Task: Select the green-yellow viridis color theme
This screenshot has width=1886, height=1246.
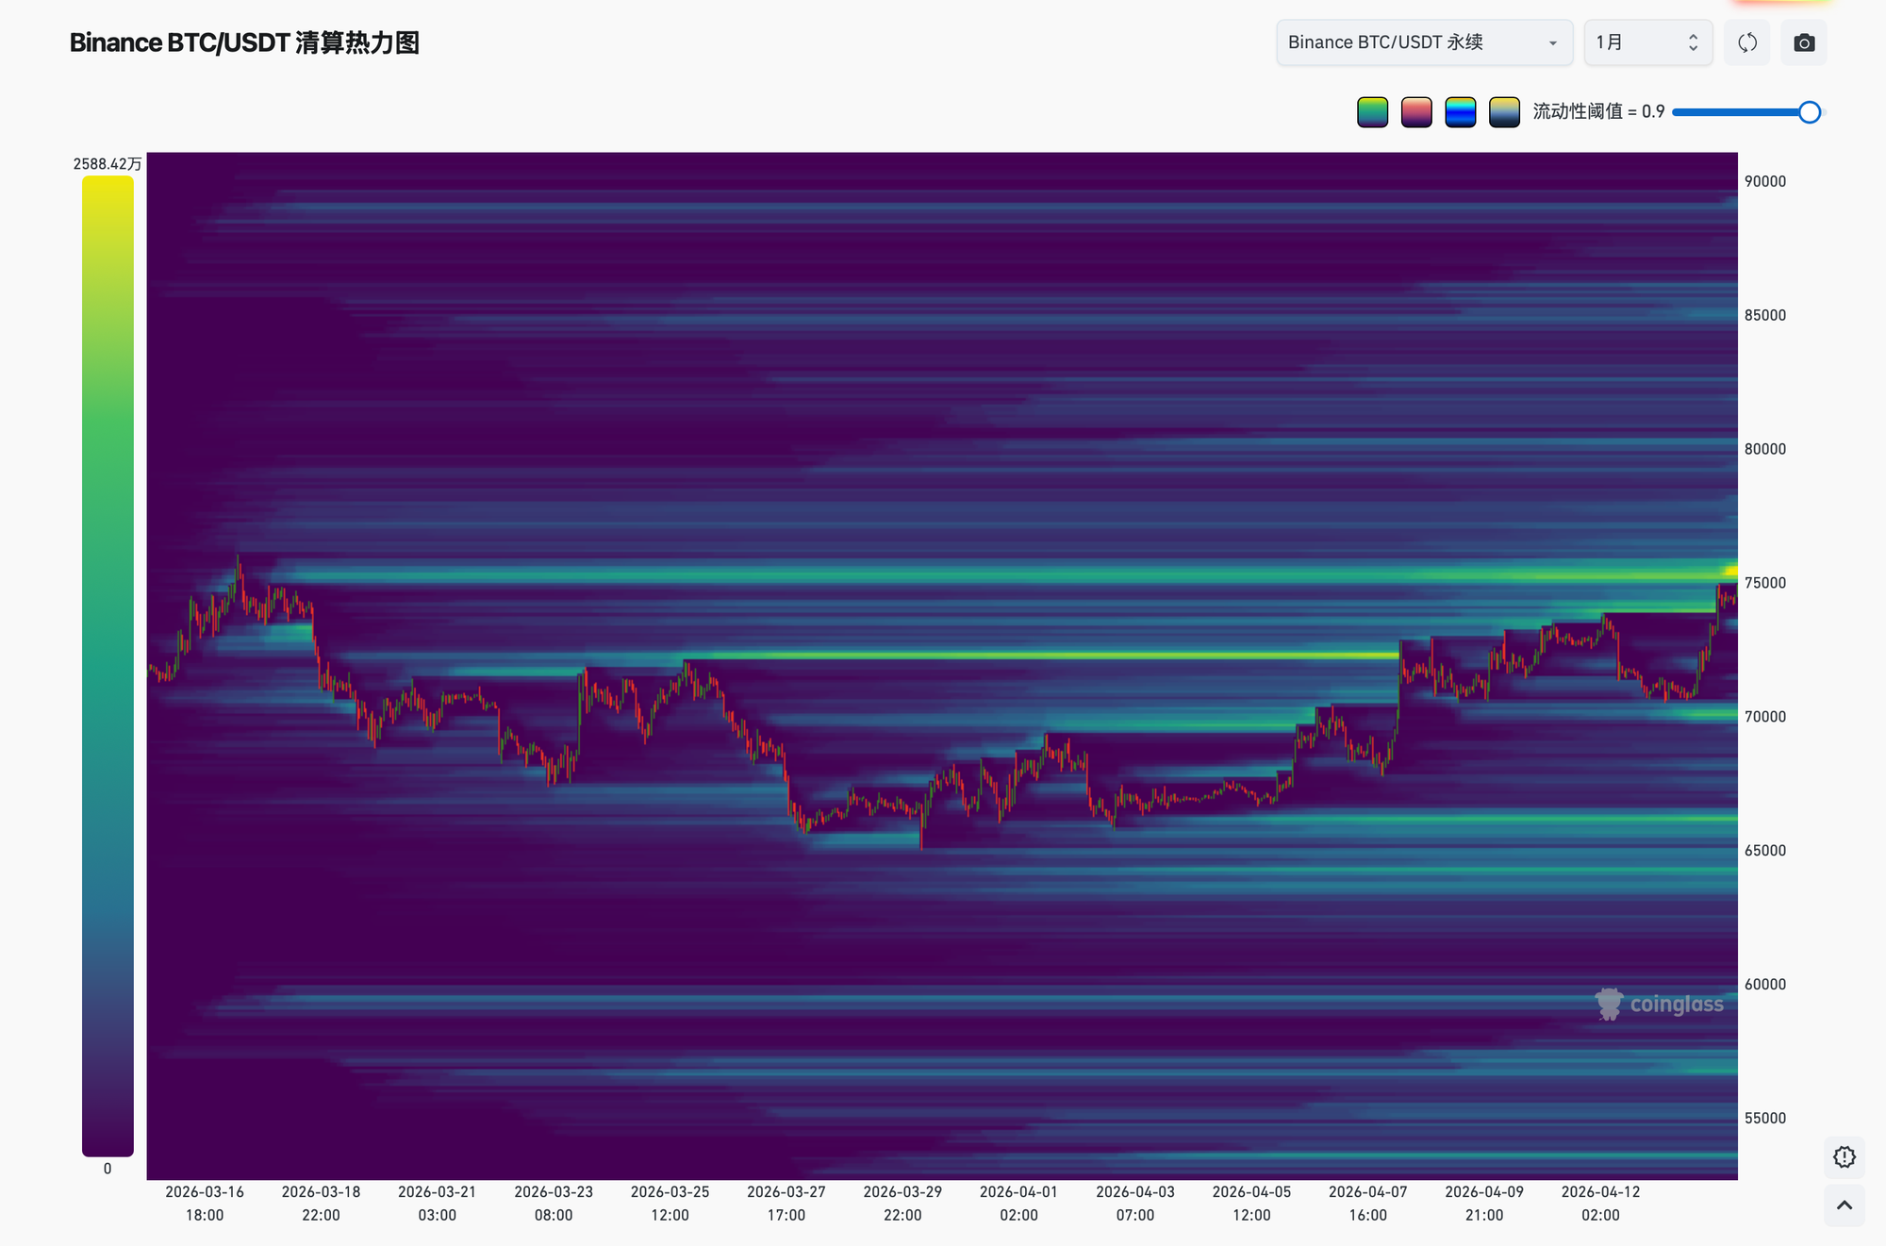Action: 1372,111
